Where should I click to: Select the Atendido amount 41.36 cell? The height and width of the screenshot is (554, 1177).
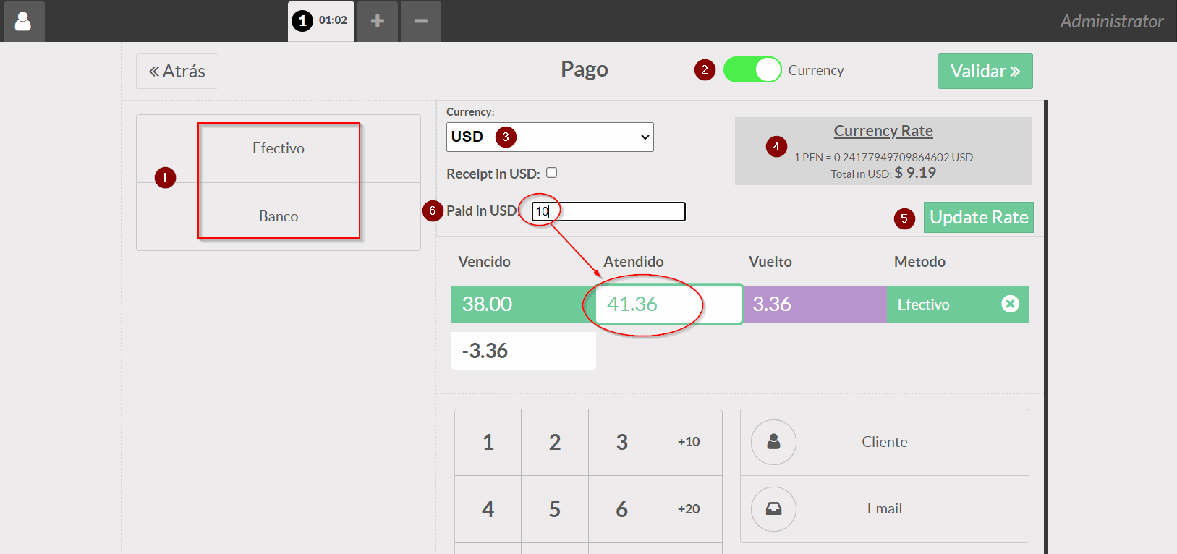(668, 304)
